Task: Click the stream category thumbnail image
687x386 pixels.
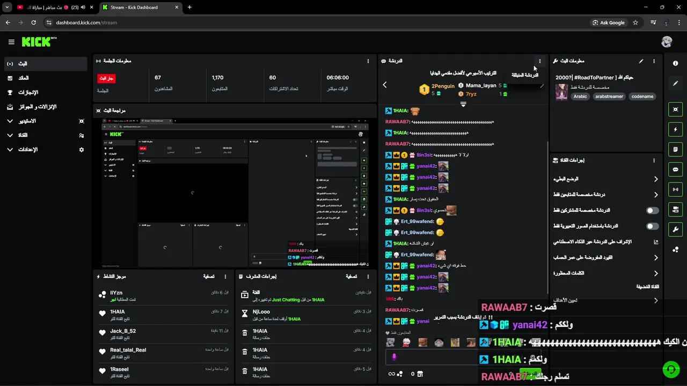Action: click(x=561, y=92)
